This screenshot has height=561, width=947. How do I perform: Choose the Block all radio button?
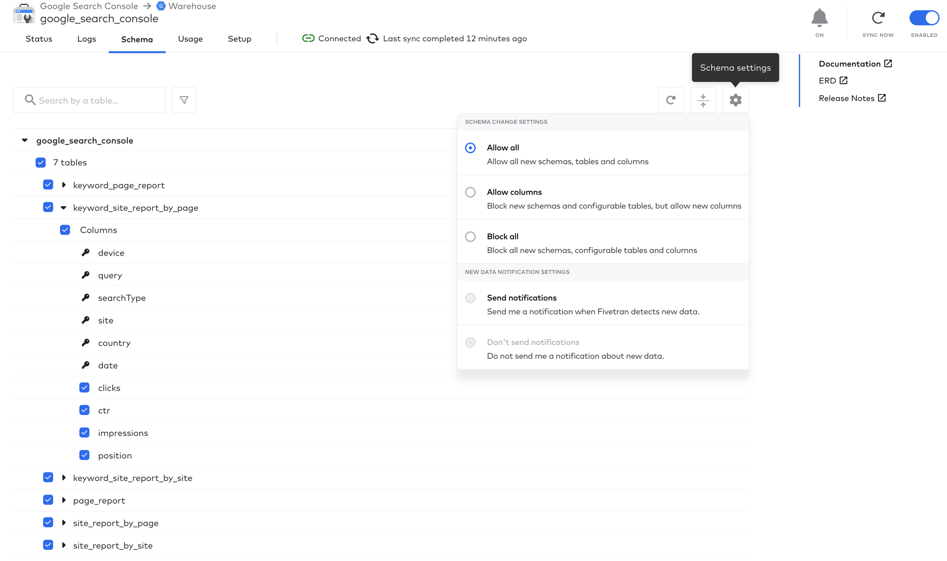(470, 236)
